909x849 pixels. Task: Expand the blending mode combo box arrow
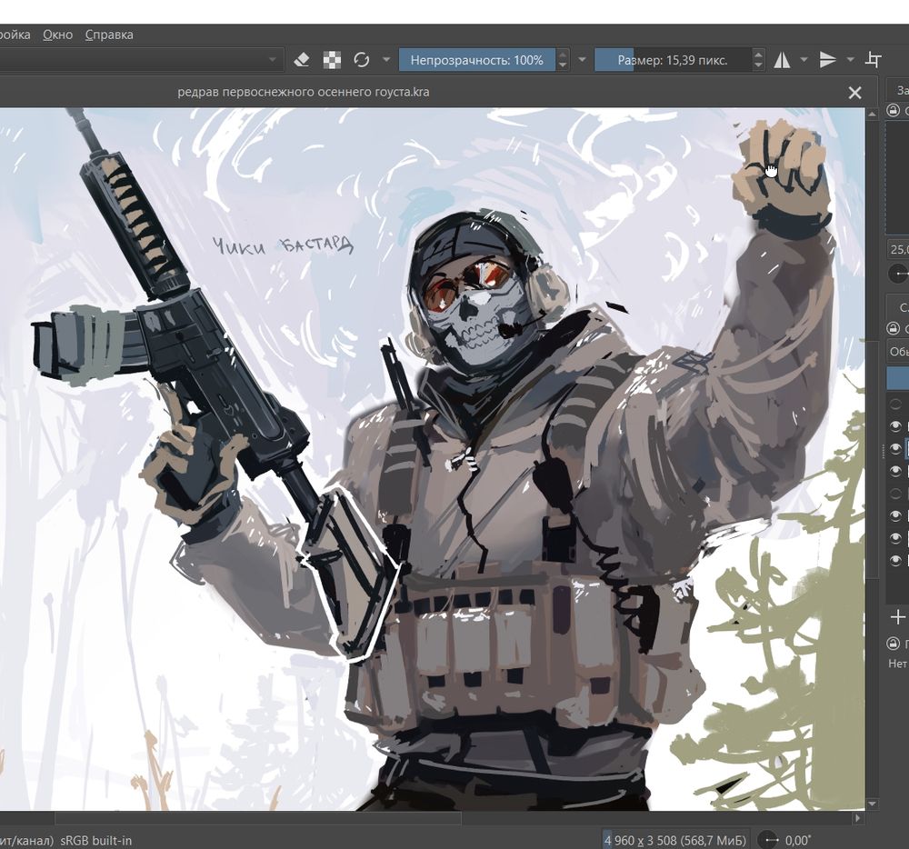click(273, 60)
